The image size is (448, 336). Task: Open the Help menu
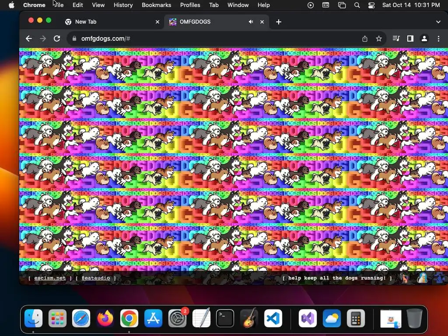click(263, 5)
